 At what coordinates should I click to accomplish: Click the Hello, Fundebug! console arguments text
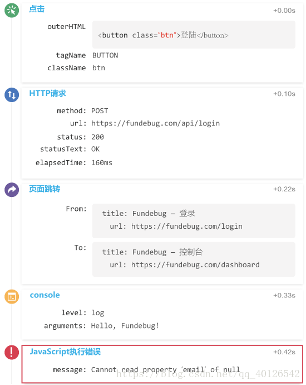(x=125, y=326)
